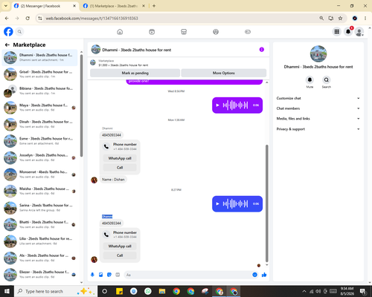Click the first WhatsApp call button
Viewport: 372px width, 297px height.
[120, 158]
